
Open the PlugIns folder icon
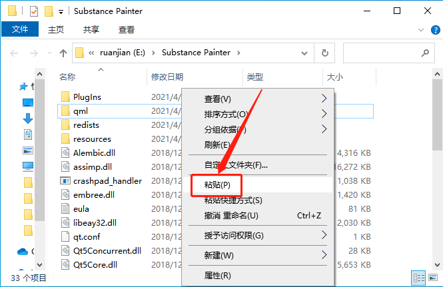tap(65, 97)
